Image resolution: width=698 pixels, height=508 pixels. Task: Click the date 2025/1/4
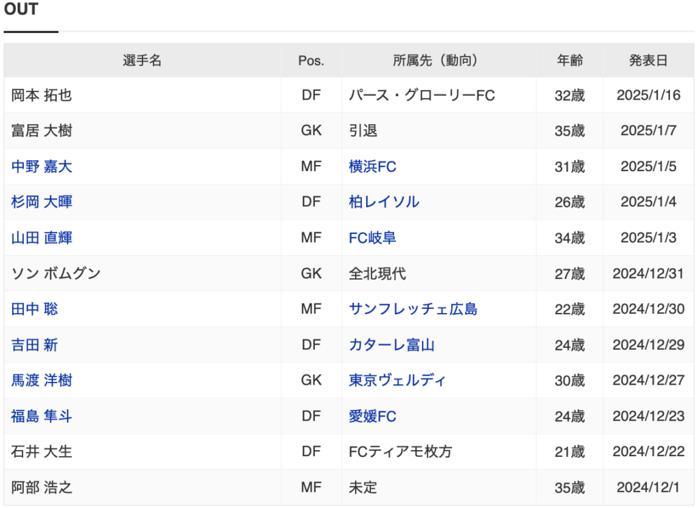point(649,202)
